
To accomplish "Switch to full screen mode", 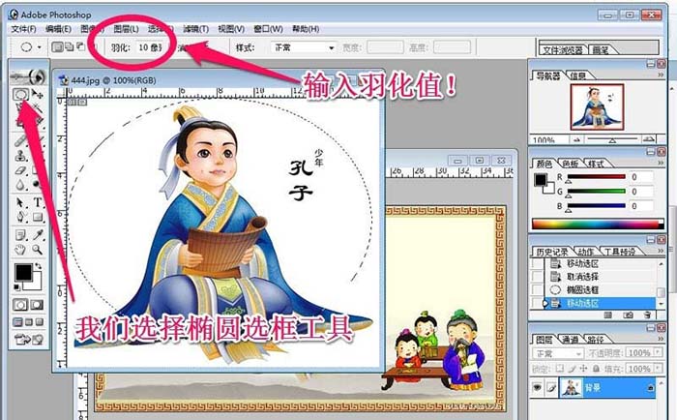I will tap(40, 322).
